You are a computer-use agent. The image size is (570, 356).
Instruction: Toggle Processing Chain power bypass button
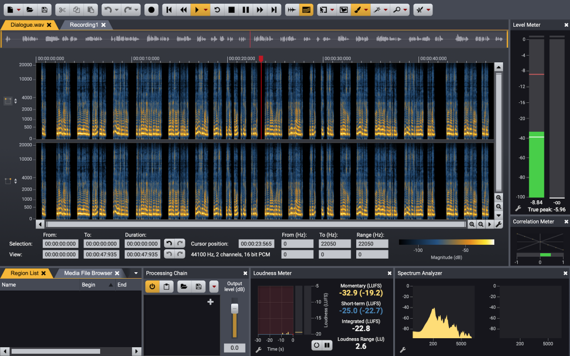tap(152, 286)
